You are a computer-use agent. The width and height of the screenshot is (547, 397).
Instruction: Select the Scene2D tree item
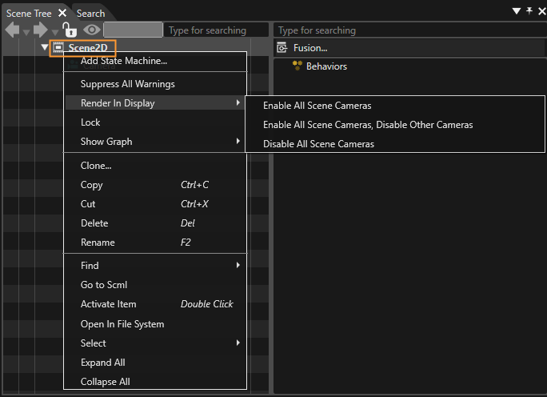click(87, 47)
